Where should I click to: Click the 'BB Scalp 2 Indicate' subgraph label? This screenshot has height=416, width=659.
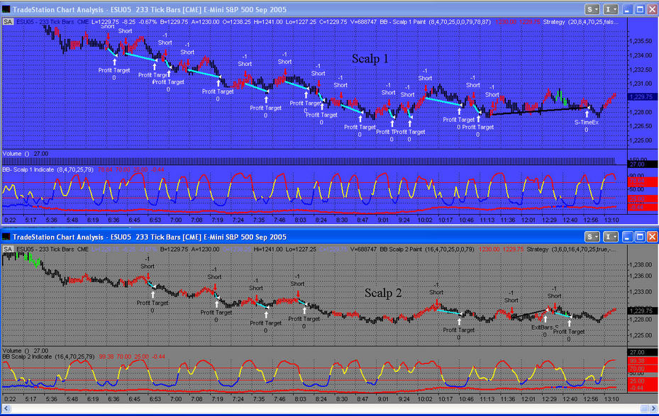point(27,356)
